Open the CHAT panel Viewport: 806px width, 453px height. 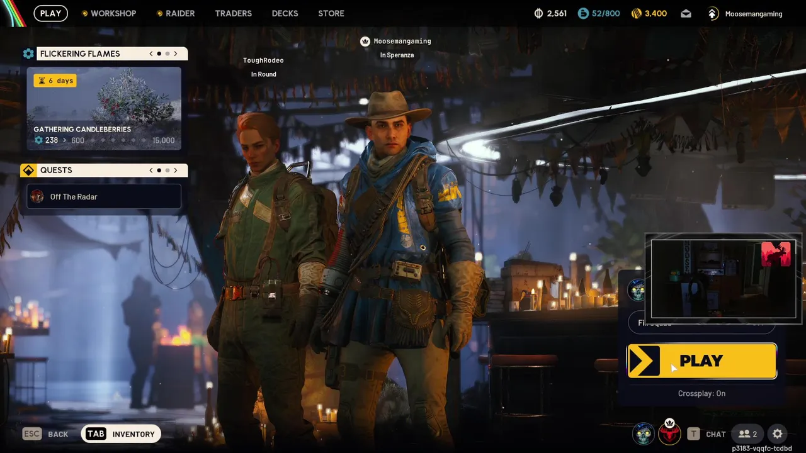[x=716, y=434]
